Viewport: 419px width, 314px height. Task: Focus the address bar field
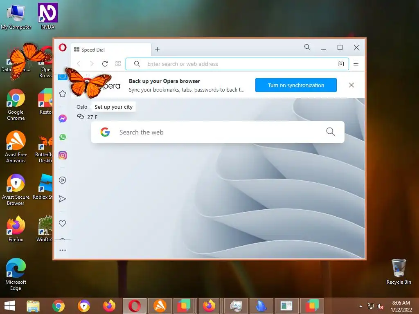point(237,64)
